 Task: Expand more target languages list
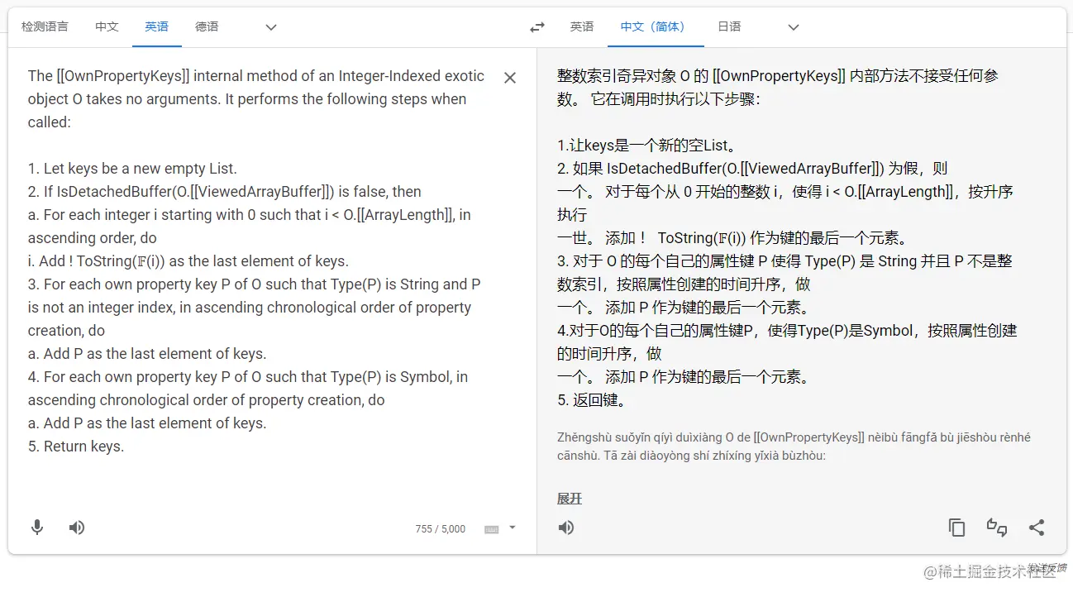[794, 27]
